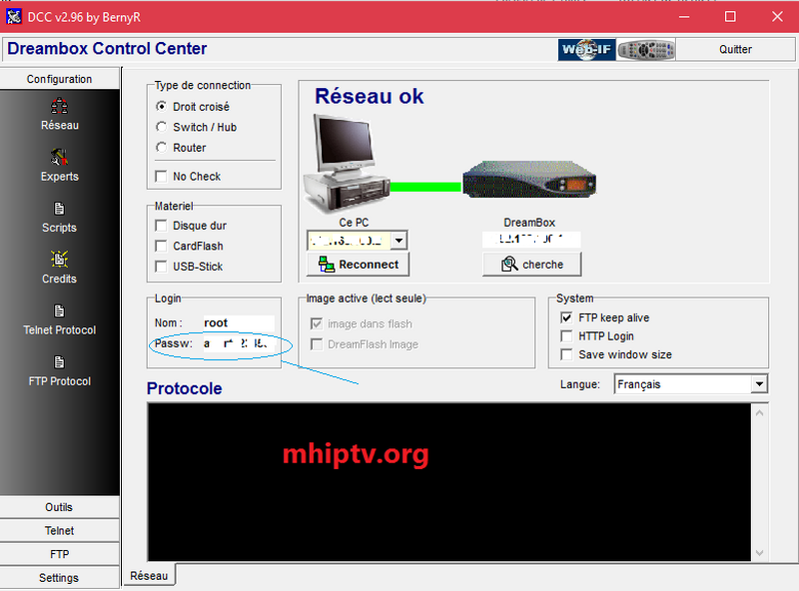Switch to the Telnet section

pos(59,531)
